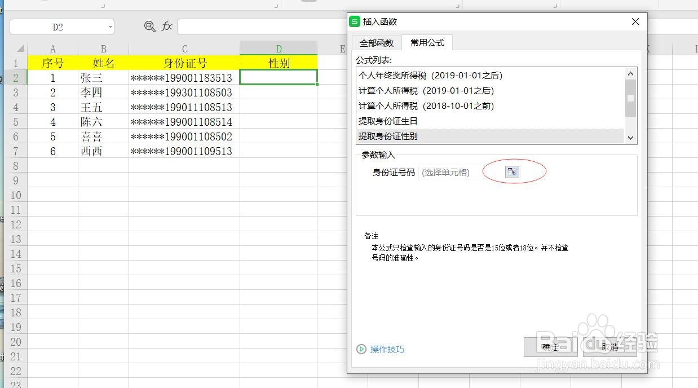
Task: Click the formula bar input area
Action: click(262, 27)
